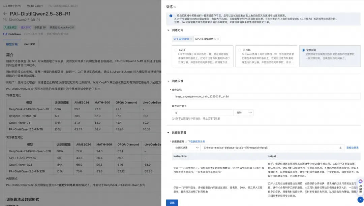Screen dimensions: 364x206
Task: Click the help icon beside SFT 监督微调
Action: coord(191,39)
